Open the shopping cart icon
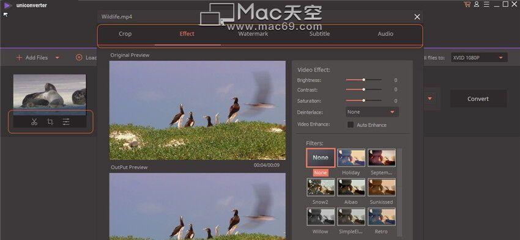This screenshot has height=240, width=520. pos(467,4)
